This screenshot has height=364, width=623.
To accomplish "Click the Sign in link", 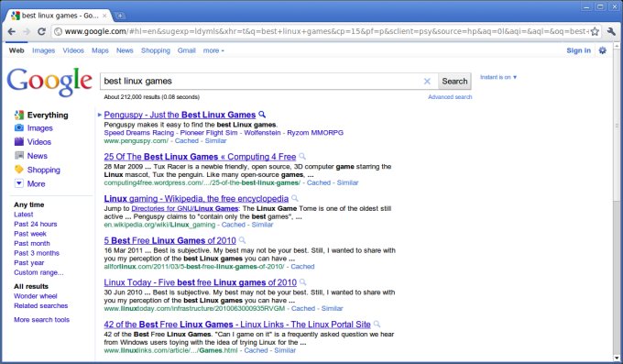I will tap(578, 50).
